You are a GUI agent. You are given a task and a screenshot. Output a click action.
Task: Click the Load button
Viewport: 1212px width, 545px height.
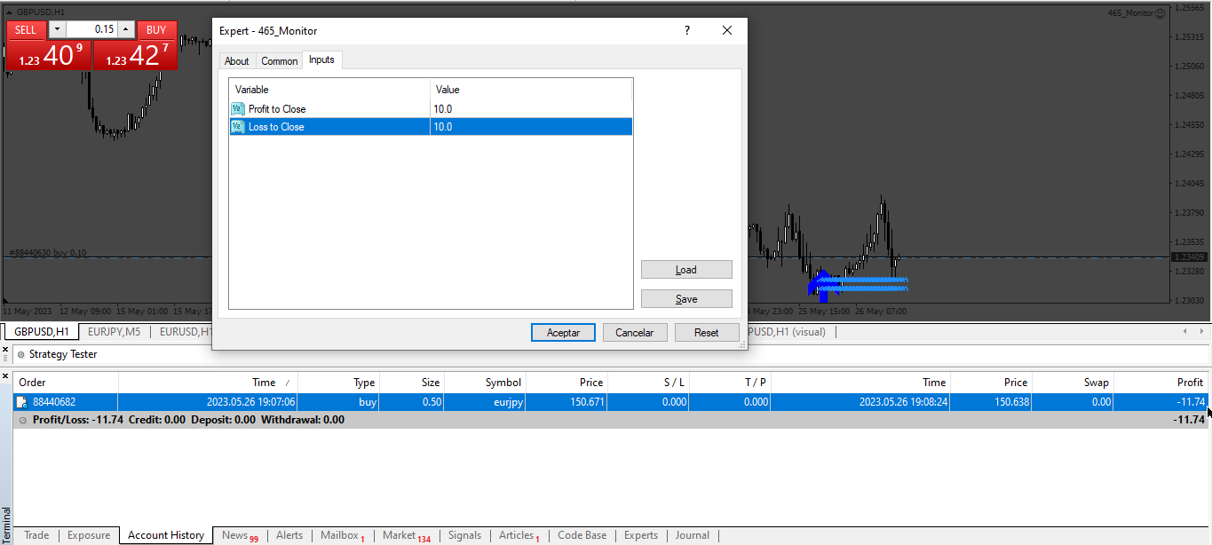686,270
